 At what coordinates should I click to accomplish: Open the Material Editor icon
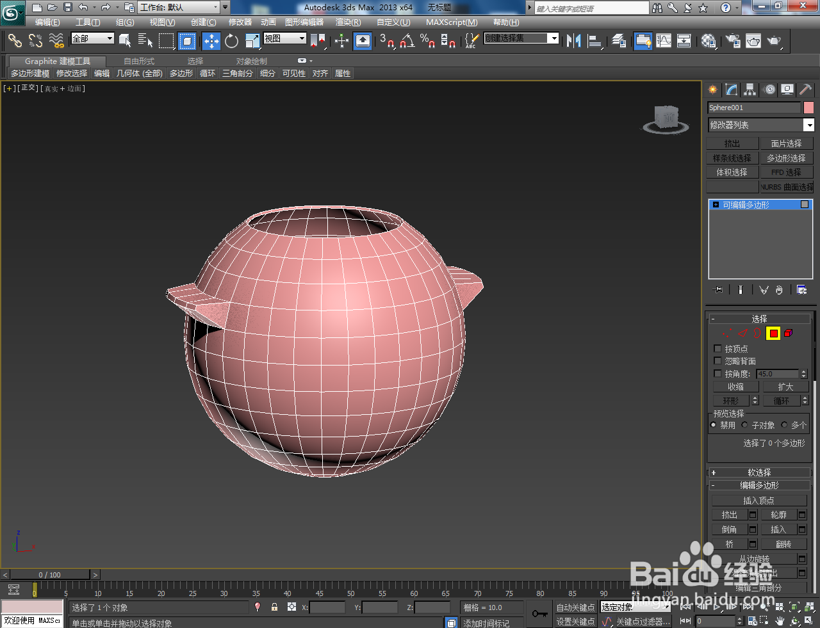tap(709, 41)
